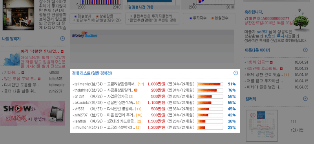Image resolution: width=314 pixels, height=144 pixels.
Task: Open the 갤러리 thumbnail image
Action: click(262, 126)
